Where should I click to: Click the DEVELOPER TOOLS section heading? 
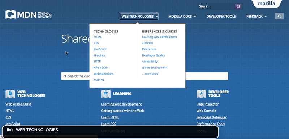point(219,94)
